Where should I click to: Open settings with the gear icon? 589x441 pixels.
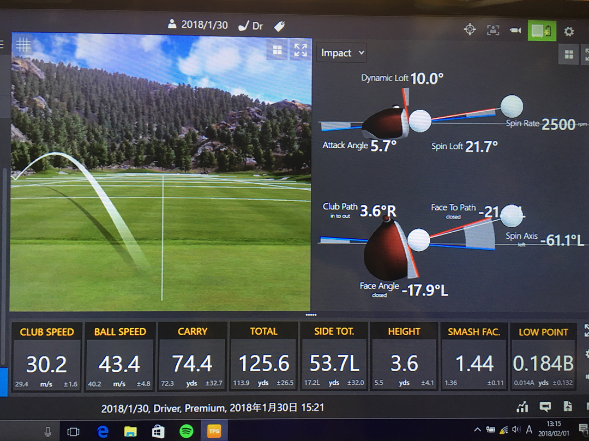(x=569, y=32)
